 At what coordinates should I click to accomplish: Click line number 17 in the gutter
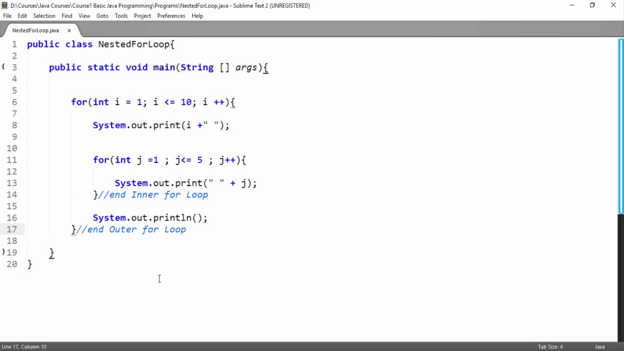tap(12, 229)
